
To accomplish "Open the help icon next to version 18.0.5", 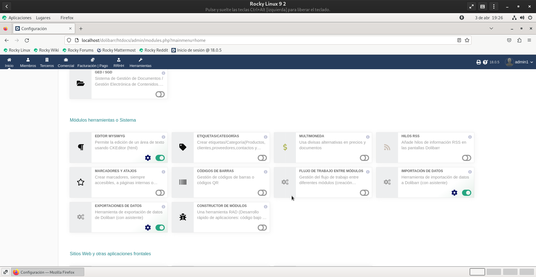I will [485, 62].
